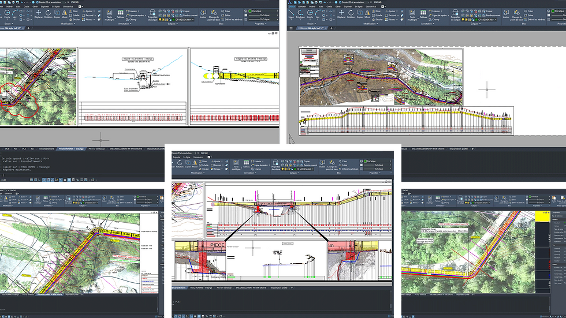
Task: Click Changer le point de base, center window
Action: (332, 165)
